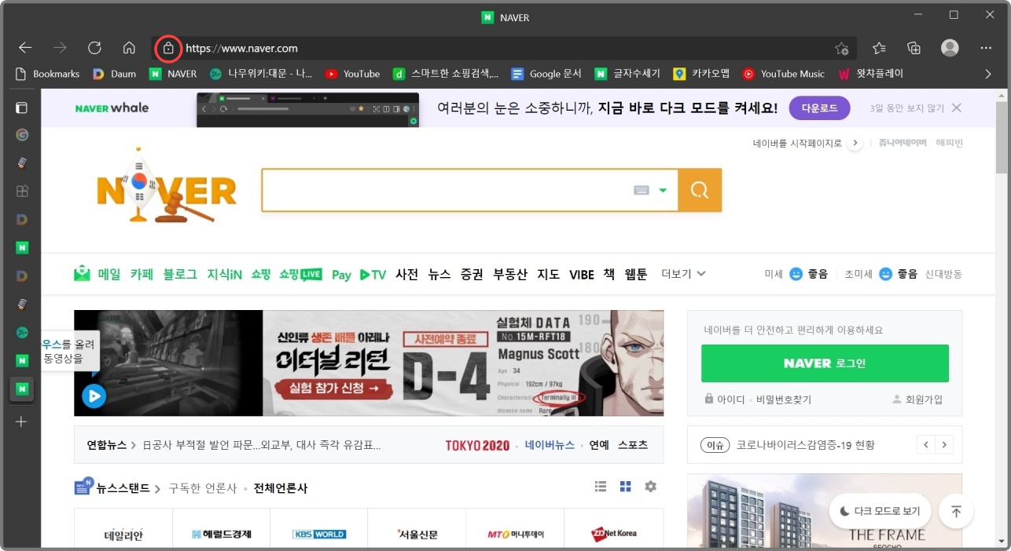
Task: Open Settings and more menu
Action: (986, 48)
